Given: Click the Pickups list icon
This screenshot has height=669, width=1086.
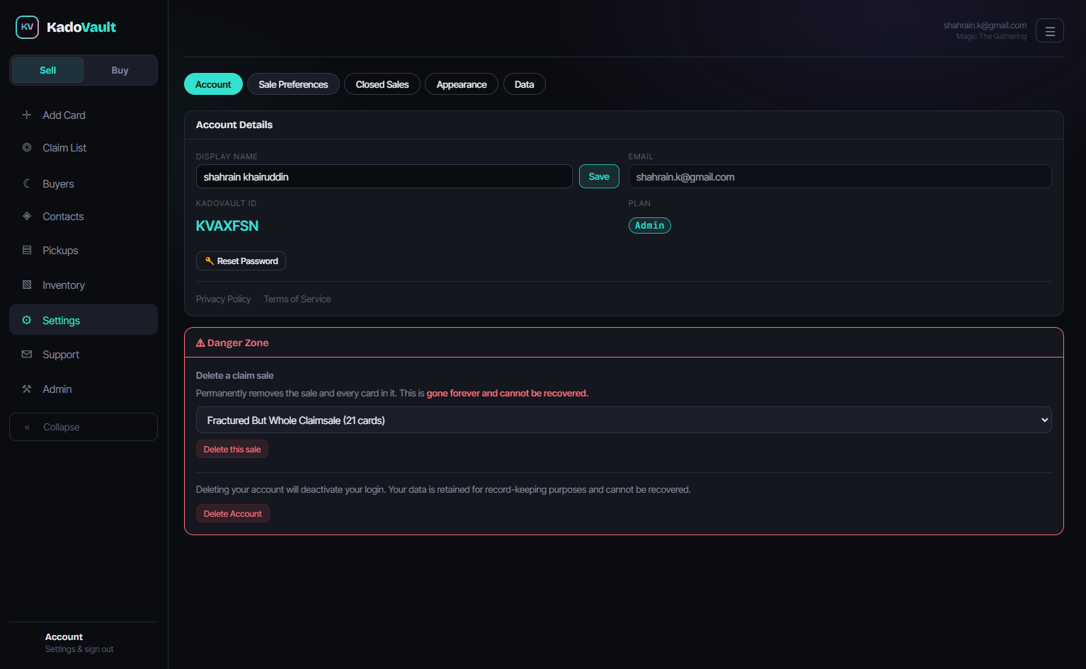Looking at the screenshot, I should tap(27, 250).
